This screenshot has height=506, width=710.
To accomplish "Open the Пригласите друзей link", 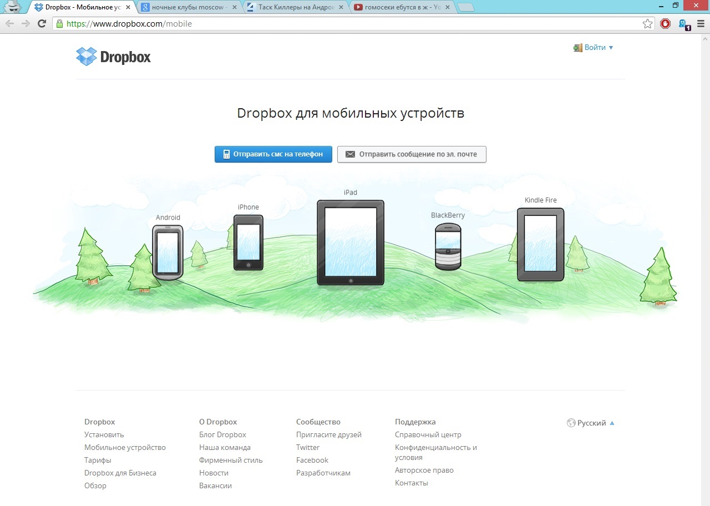I will coord(329,434).
